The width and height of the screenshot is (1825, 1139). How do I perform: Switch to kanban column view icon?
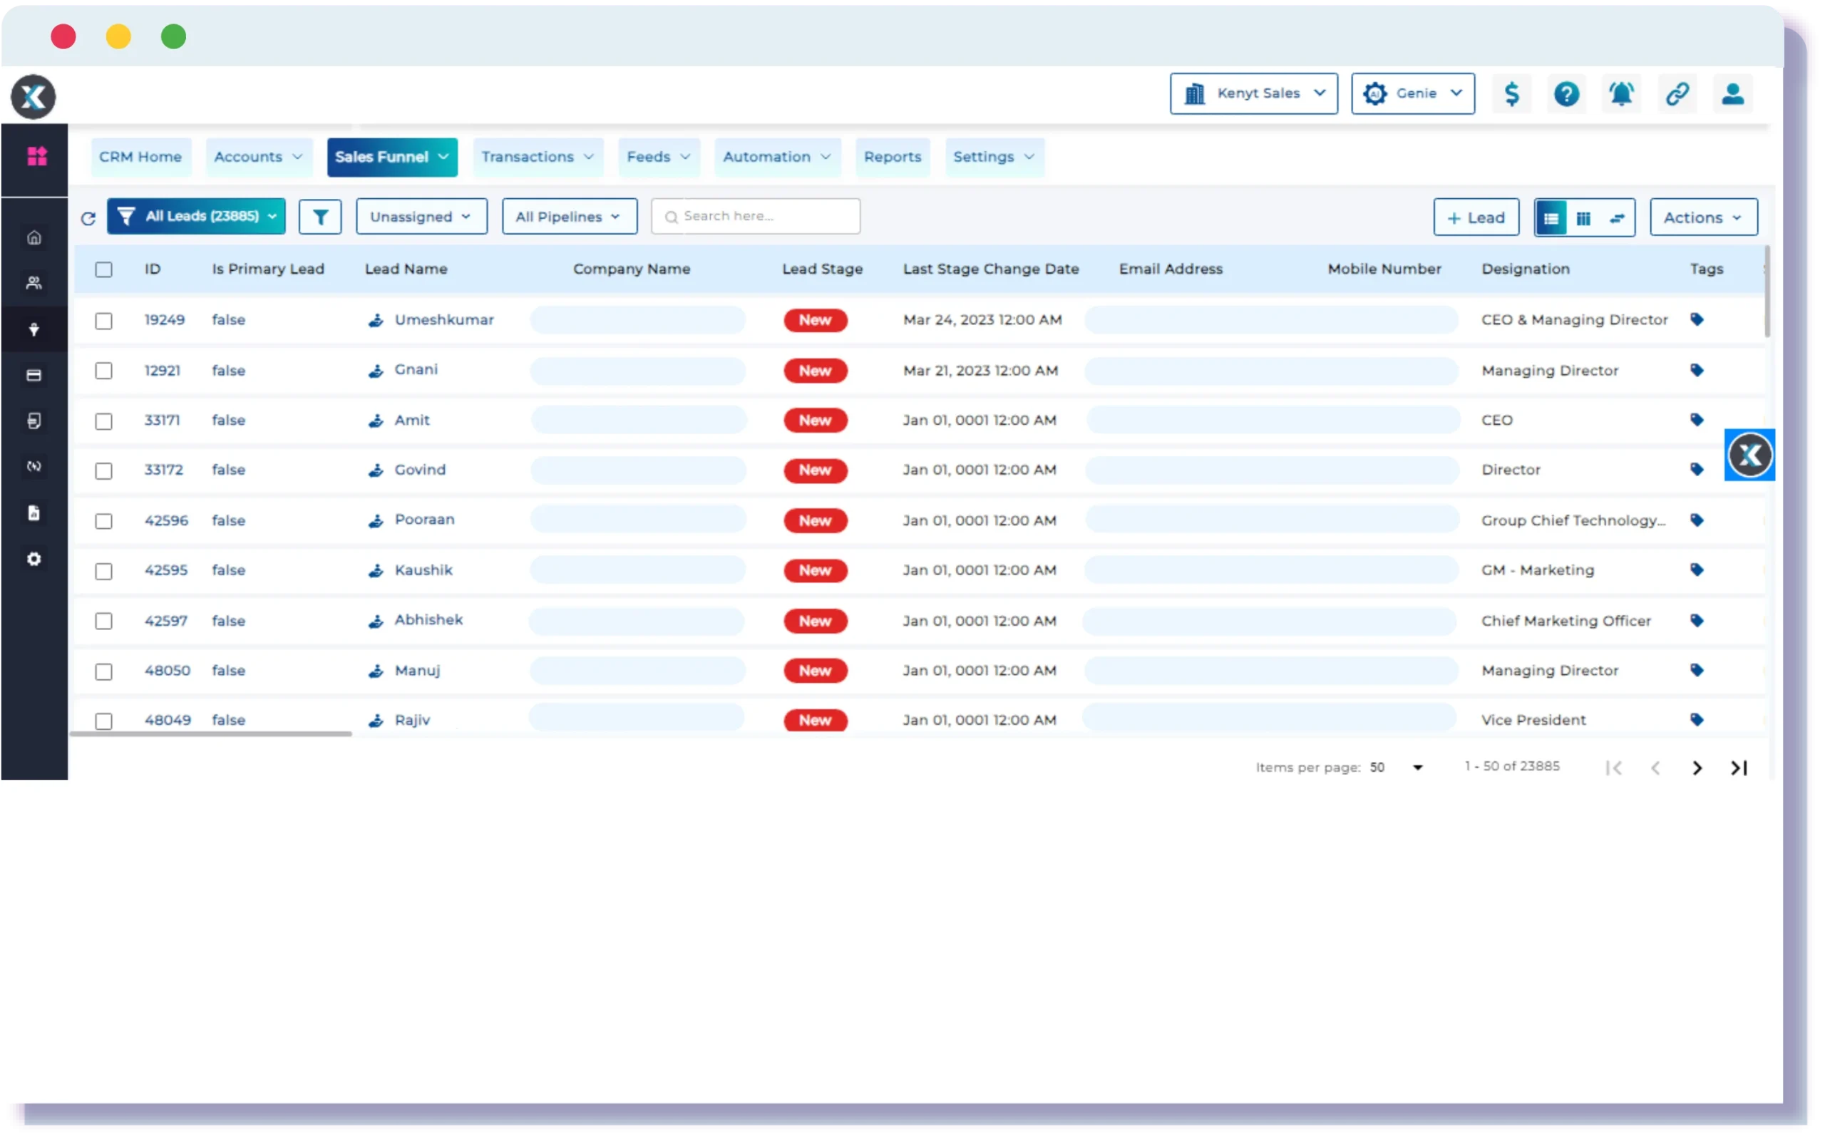(1583, 218)
